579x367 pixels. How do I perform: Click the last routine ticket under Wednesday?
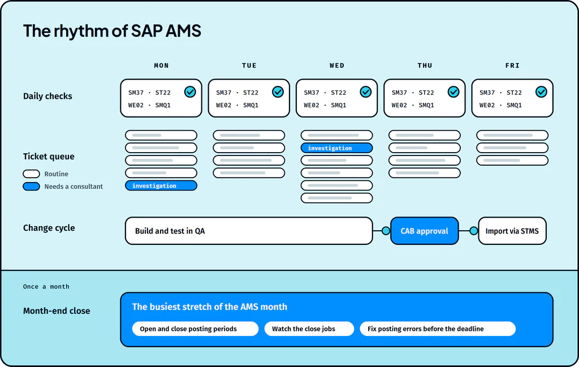[x=337, y=198]
